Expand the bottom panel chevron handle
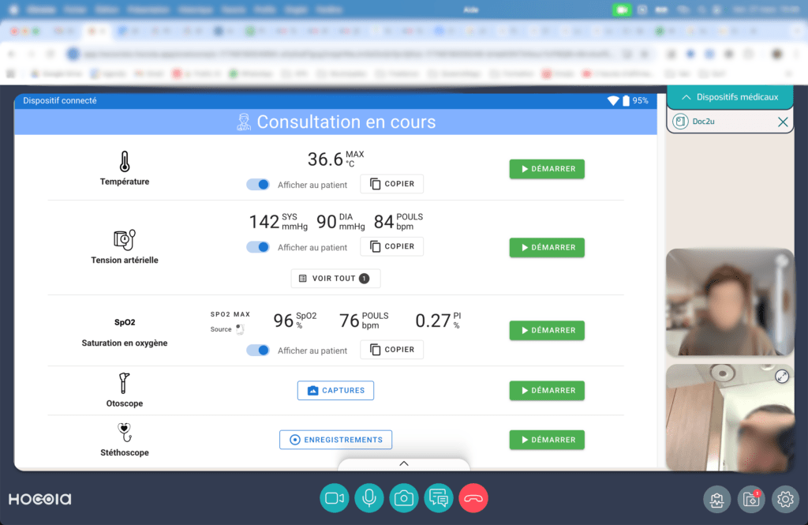Viewport: 808px width, 525px height. coord(404,464)
